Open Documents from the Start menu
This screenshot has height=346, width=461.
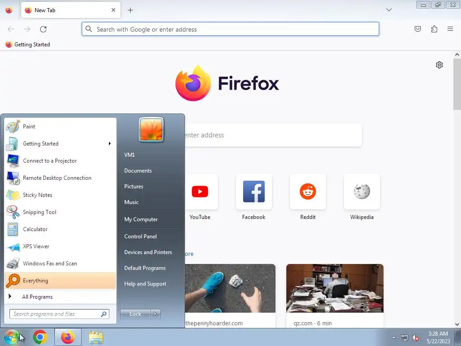pos(138,171)
